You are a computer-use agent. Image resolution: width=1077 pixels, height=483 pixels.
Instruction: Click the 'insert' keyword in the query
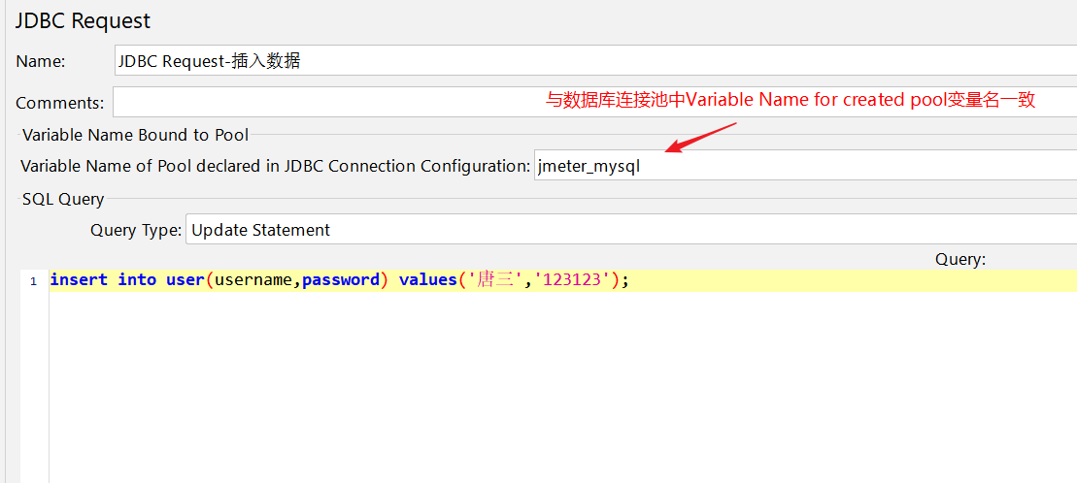pos(79,279)
